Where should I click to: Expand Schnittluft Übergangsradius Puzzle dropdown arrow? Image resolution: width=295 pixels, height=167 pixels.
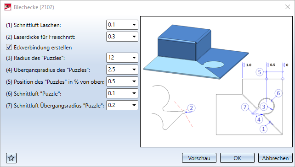tap(134, 105)
